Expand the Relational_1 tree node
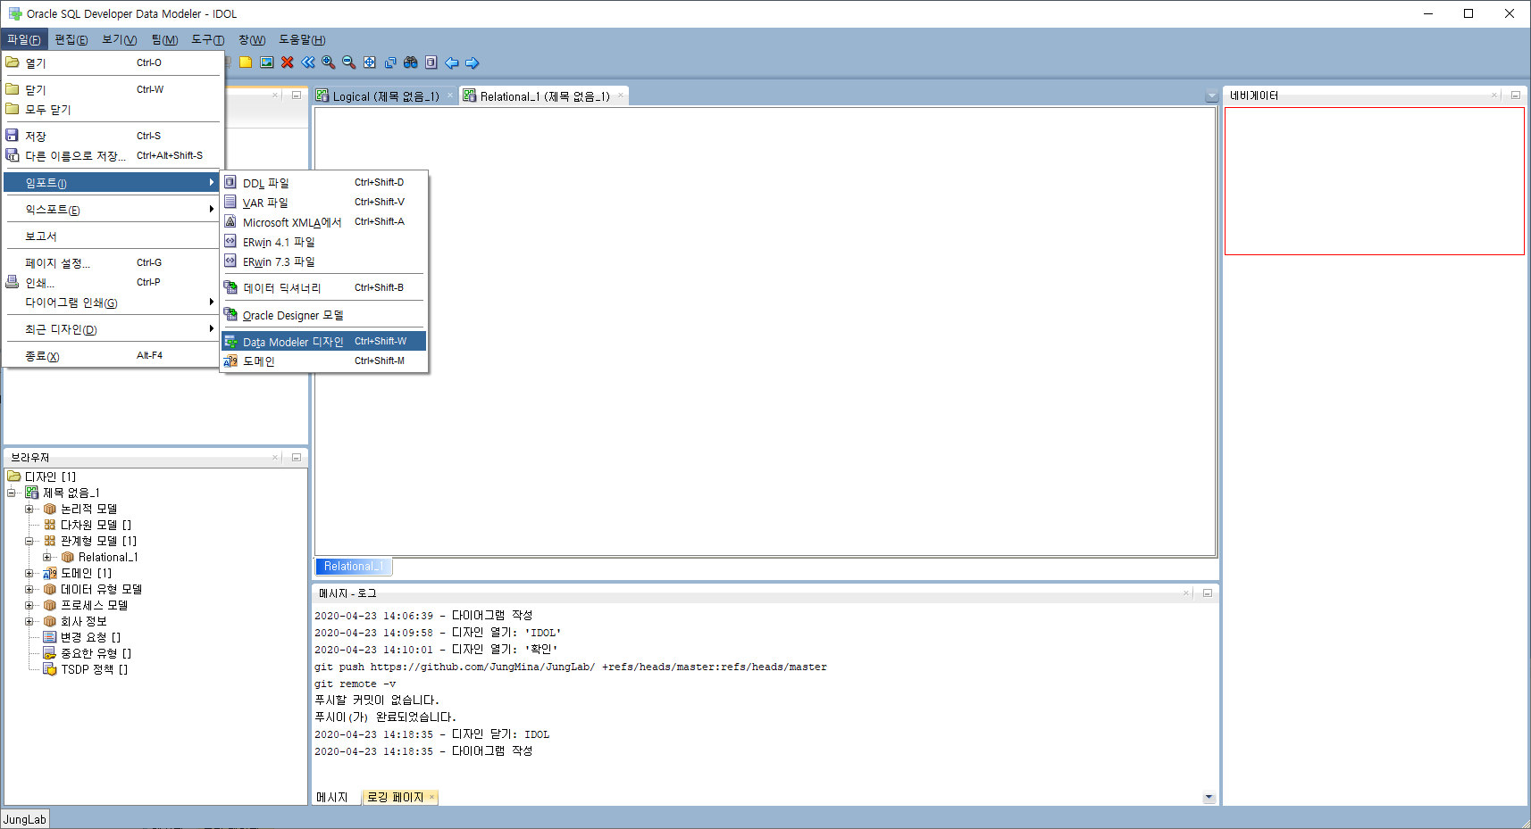 click(47, 557)
